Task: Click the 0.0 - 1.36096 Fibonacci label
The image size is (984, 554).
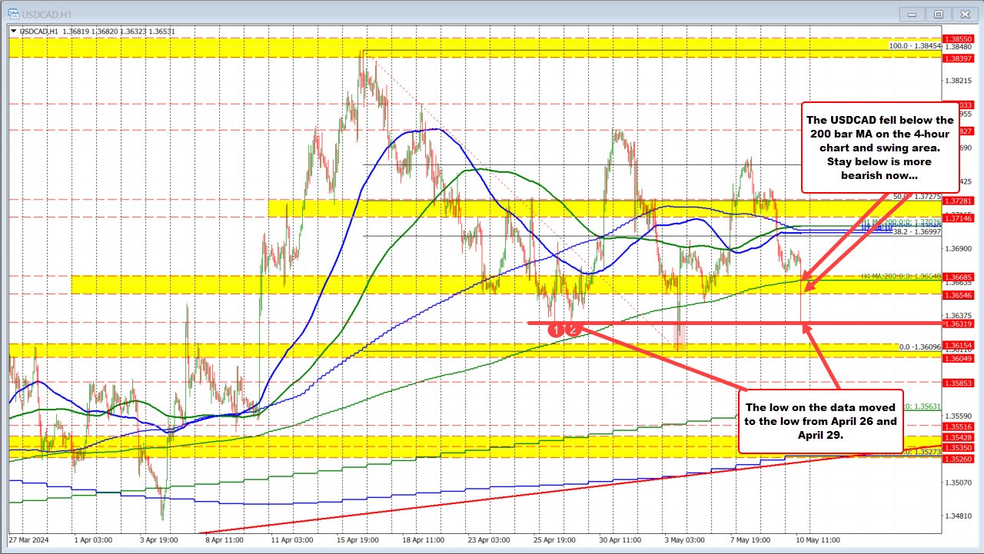Action: click(x=920, y=347)
